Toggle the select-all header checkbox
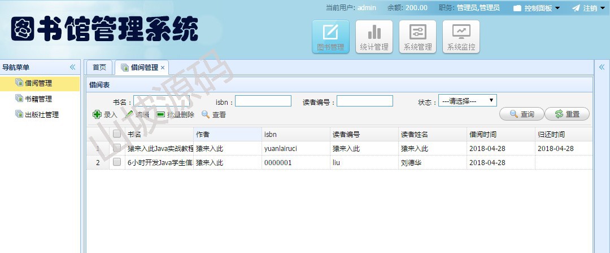The image size is (610, 253). (x=117, y=134)
